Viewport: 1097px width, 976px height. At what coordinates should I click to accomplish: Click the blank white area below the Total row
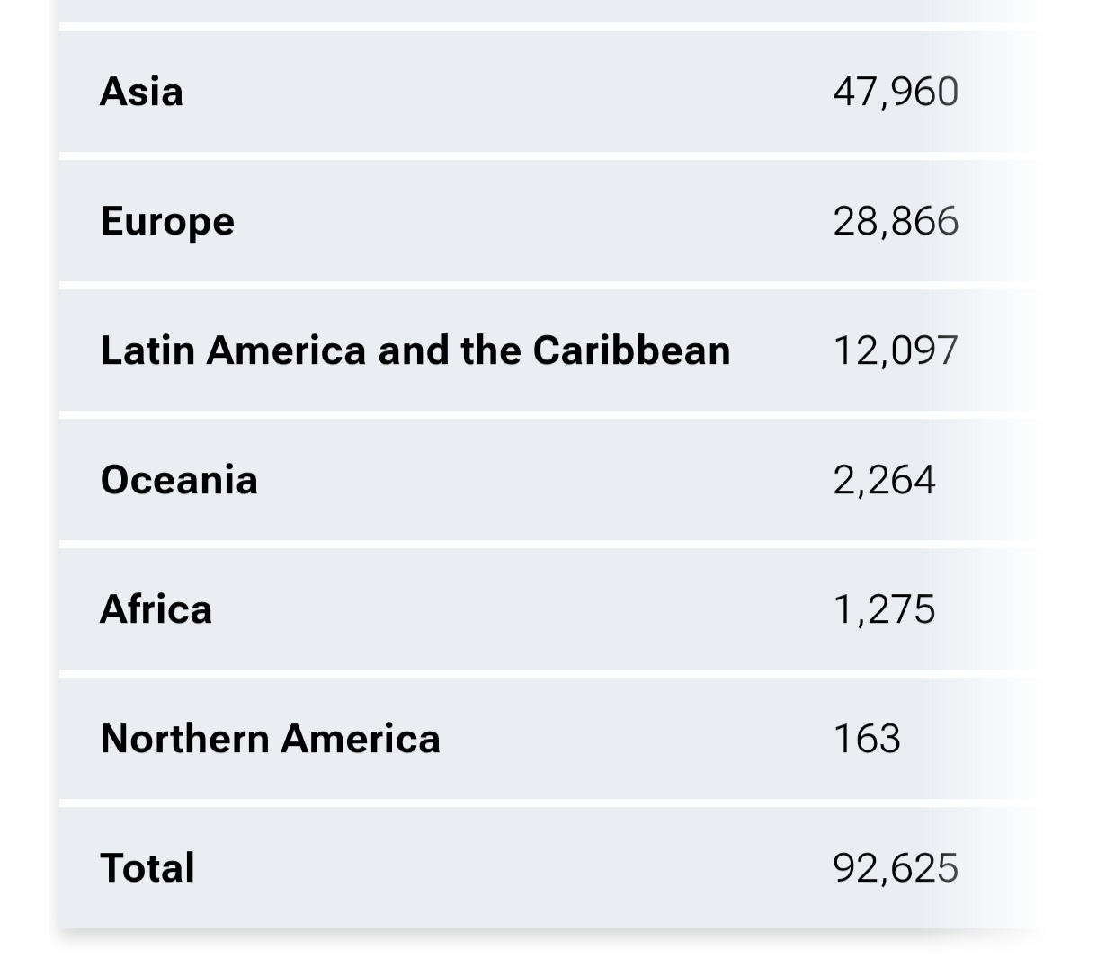point(540,954)
